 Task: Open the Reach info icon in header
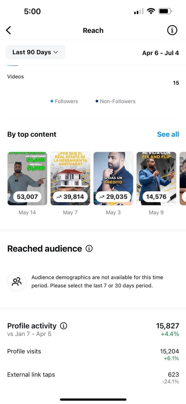click(172, 30)
